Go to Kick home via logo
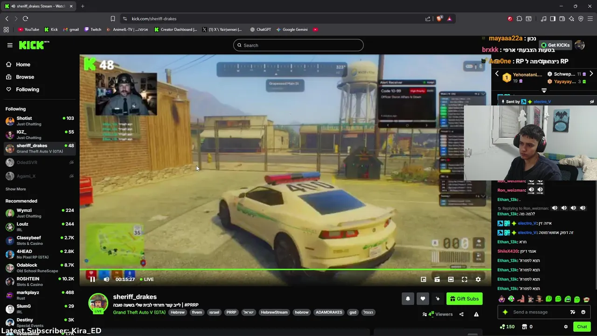Viewport: 597px width, 336px height. [34, 45]
